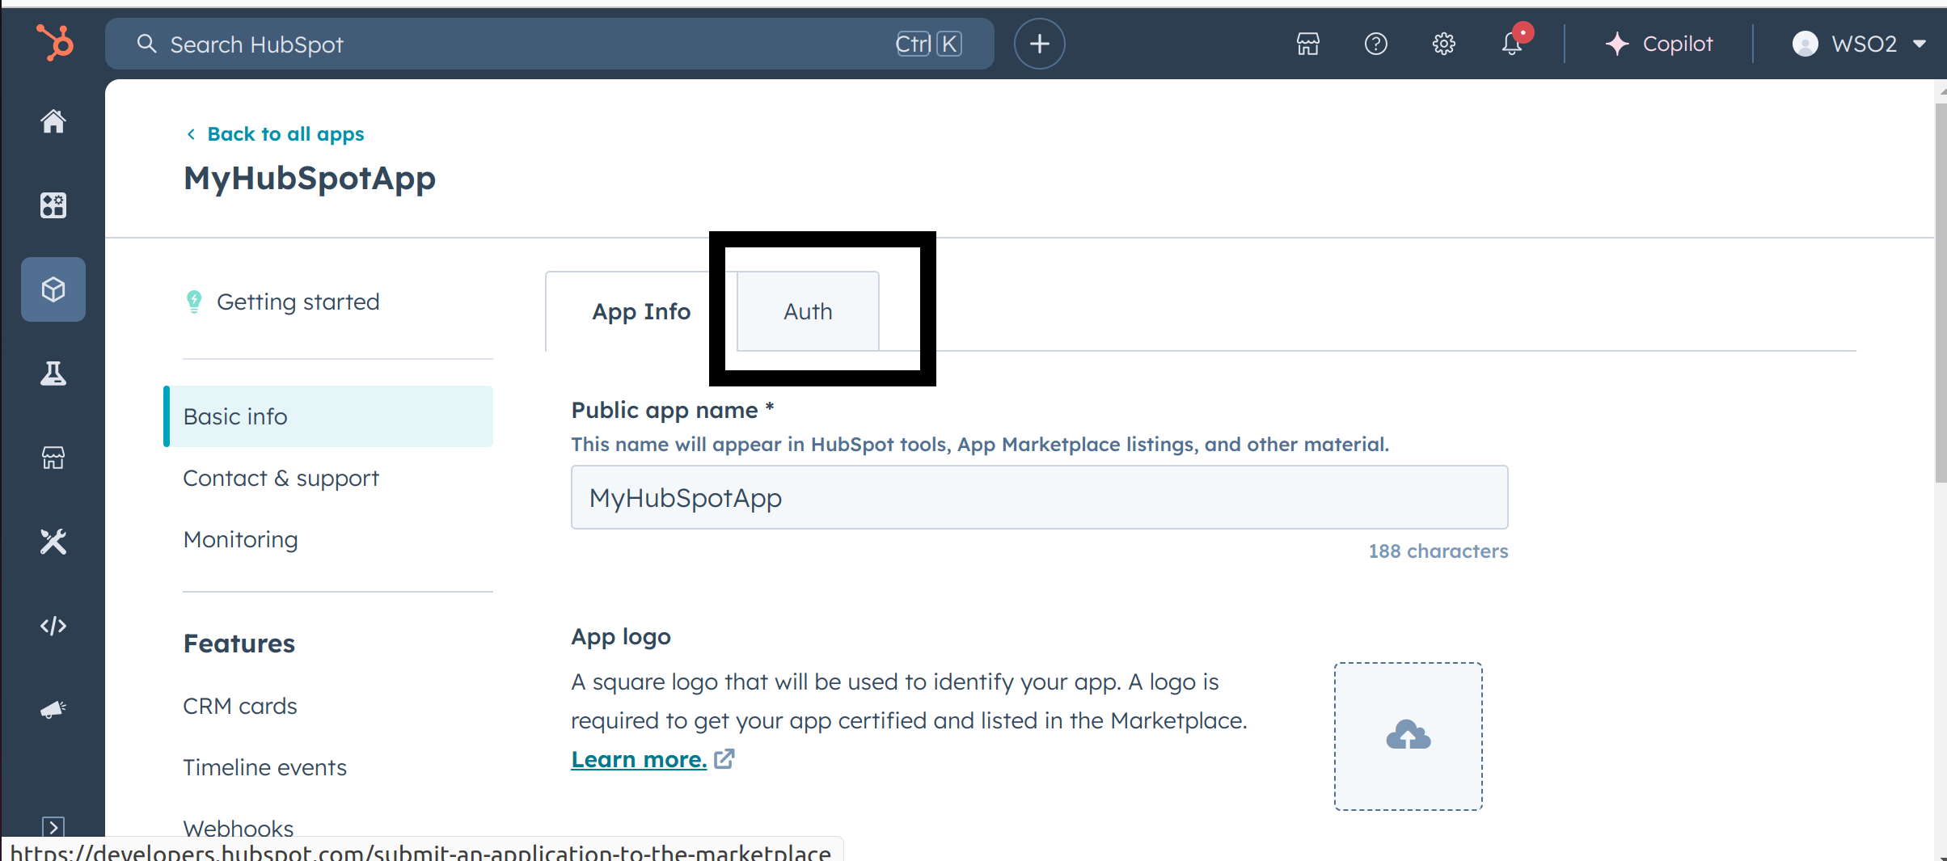
Task: Open the megaphone icon in sidebar
Action: click(x=53, y=710)
